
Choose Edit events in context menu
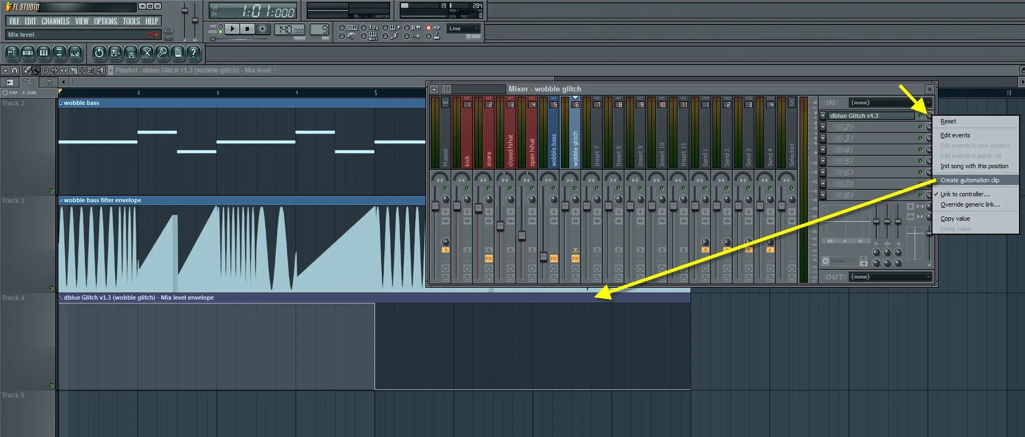pyautogui.click(x=976, y=135)
